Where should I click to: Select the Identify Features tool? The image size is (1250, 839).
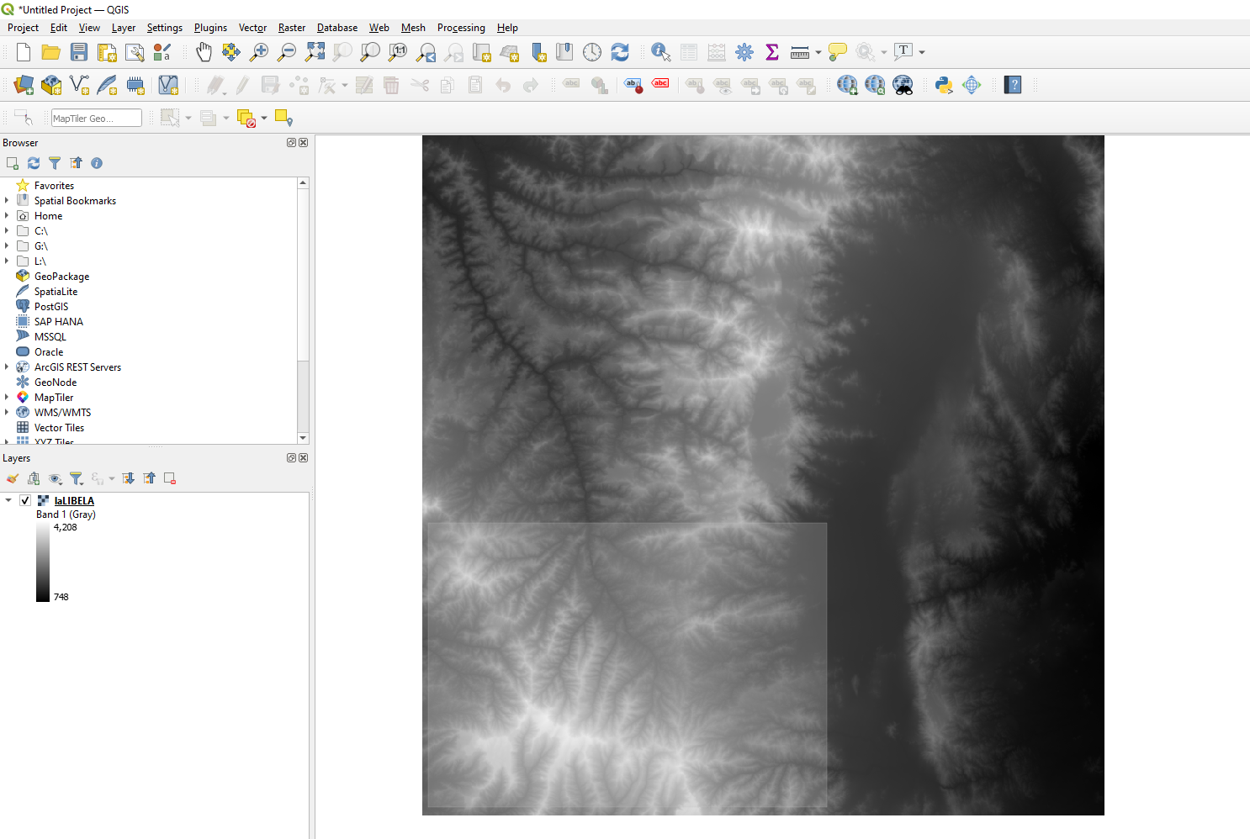[660, 51]
